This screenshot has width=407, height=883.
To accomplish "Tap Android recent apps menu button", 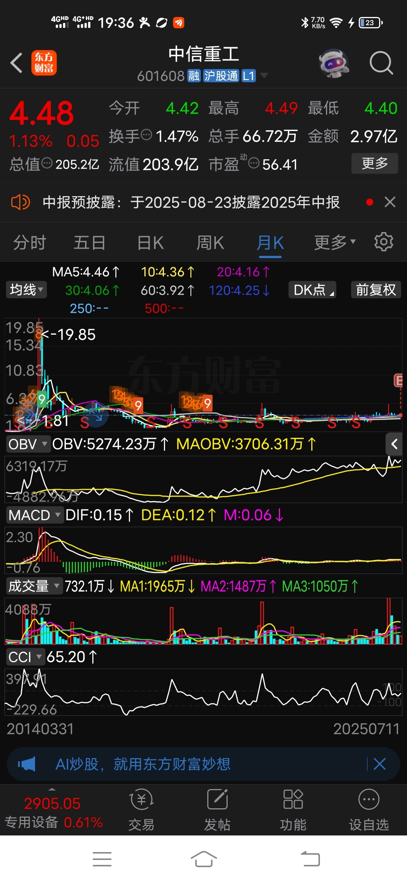I will (x=102, y=859).
